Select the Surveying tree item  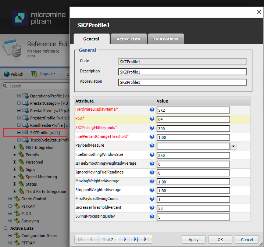tap(30, 221)
